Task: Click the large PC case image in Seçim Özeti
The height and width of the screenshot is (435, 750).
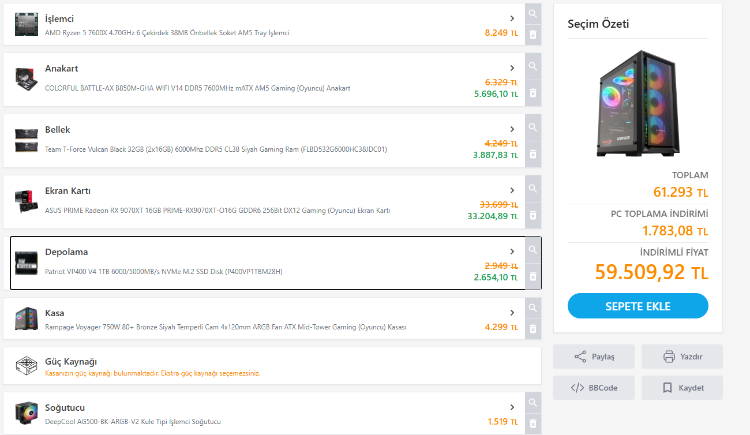Action: click(x=637, y=104)
